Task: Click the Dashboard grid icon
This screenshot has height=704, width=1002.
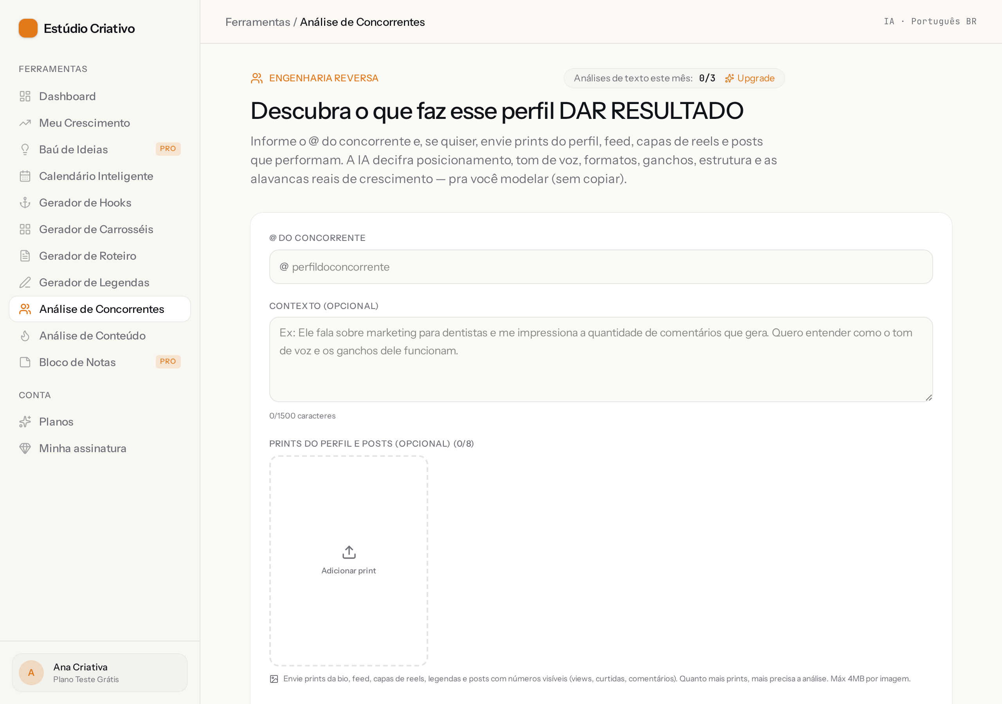Action: tap(25, 96)
